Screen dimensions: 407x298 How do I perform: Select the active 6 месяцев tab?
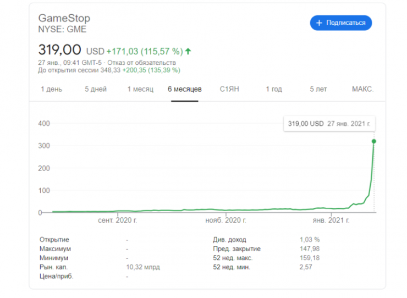pyautogui.click(x=185, y=89)
